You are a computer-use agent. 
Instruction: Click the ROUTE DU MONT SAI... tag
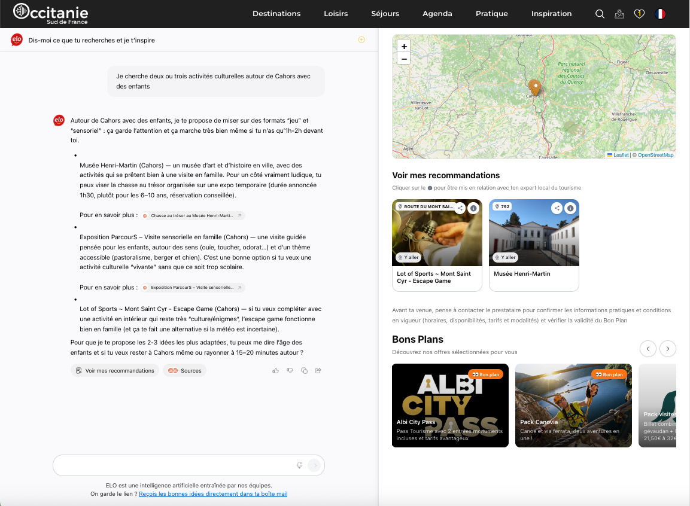pos(426,206)
